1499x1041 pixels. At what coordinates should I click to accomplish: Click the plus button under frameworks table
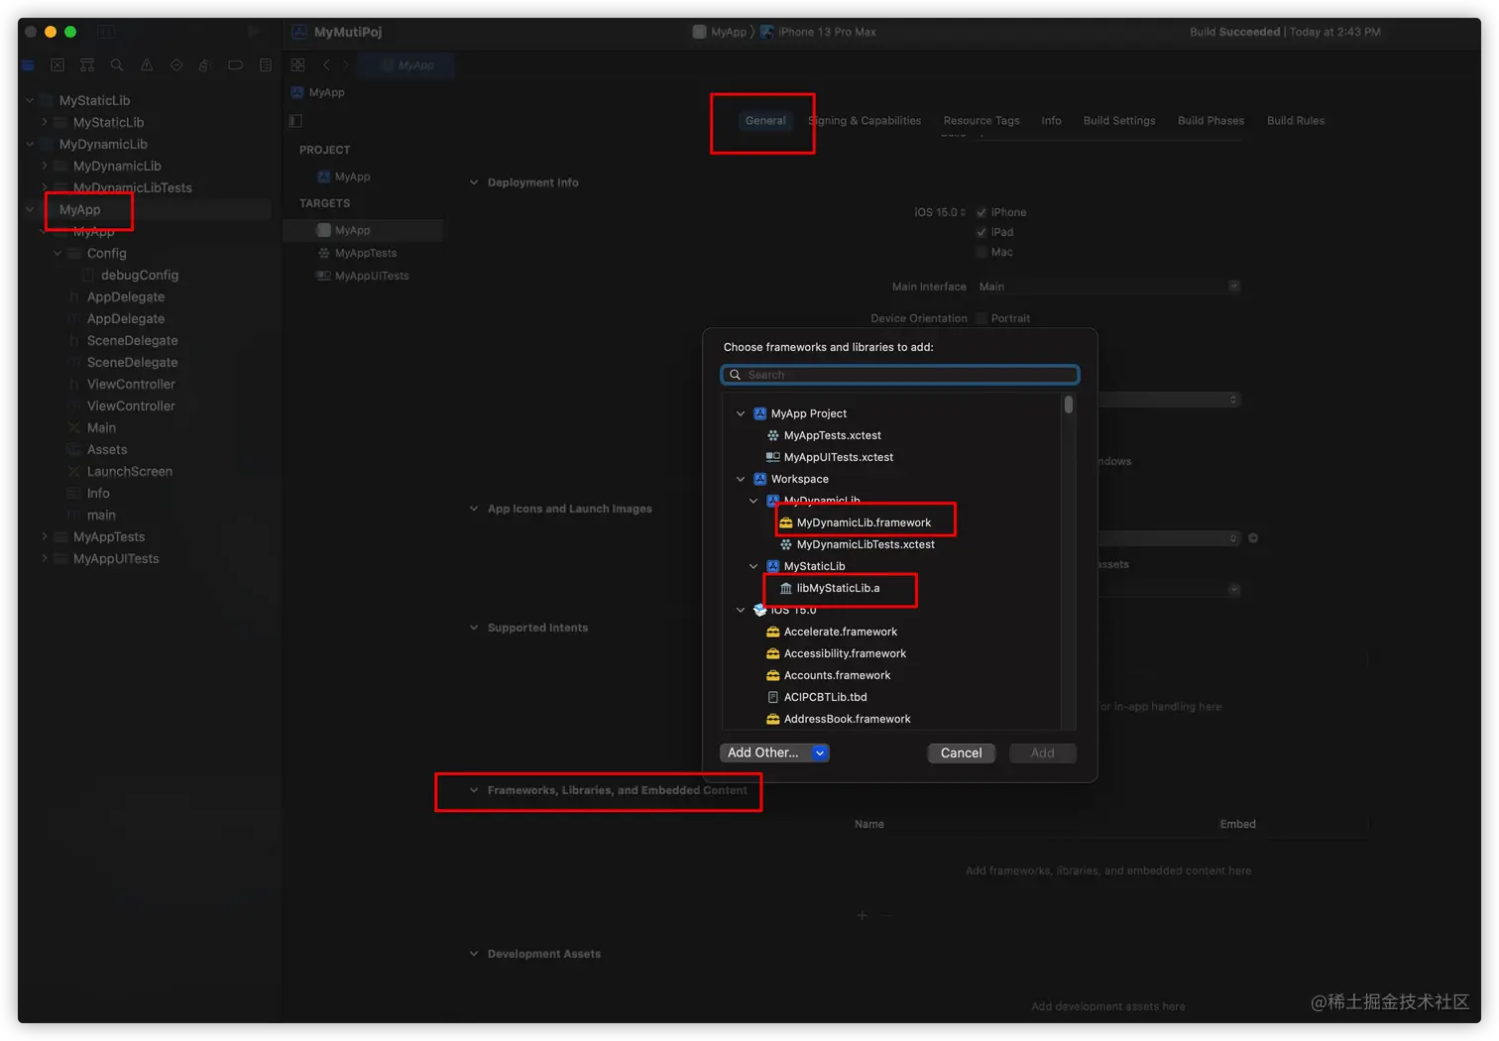[862, 915]
